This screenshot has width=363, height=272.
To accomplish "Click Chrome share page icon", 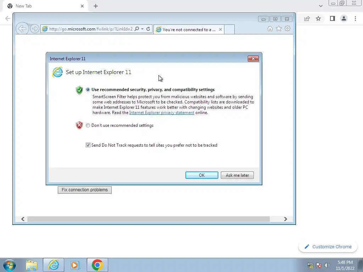I will pos(307,18).
